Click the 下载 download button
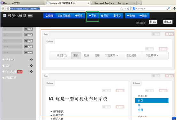 point(93,16)
